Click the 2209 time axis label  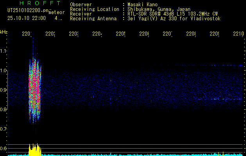214,34
